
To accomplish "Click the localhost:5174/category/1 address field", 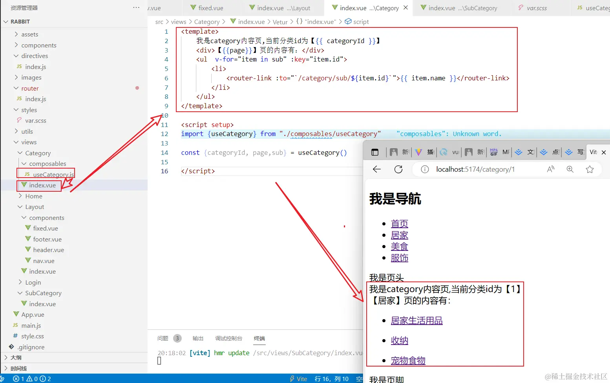I will point(475,169).
